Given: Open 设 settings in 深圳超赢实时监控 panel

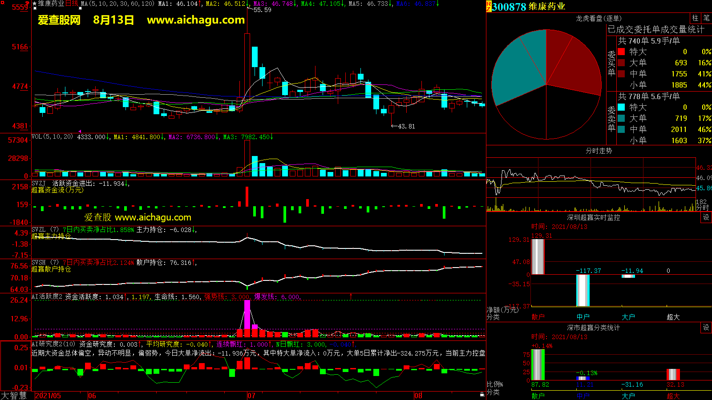Looking at the screenshot, I should click(706, 217).
